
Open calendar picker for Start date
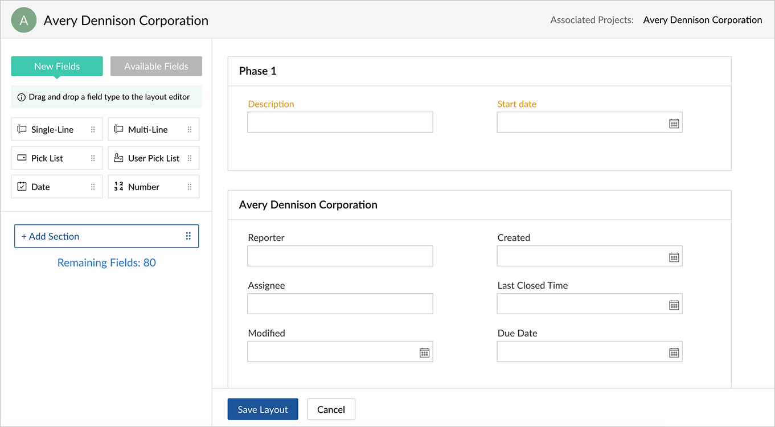[x=674, y=123]
